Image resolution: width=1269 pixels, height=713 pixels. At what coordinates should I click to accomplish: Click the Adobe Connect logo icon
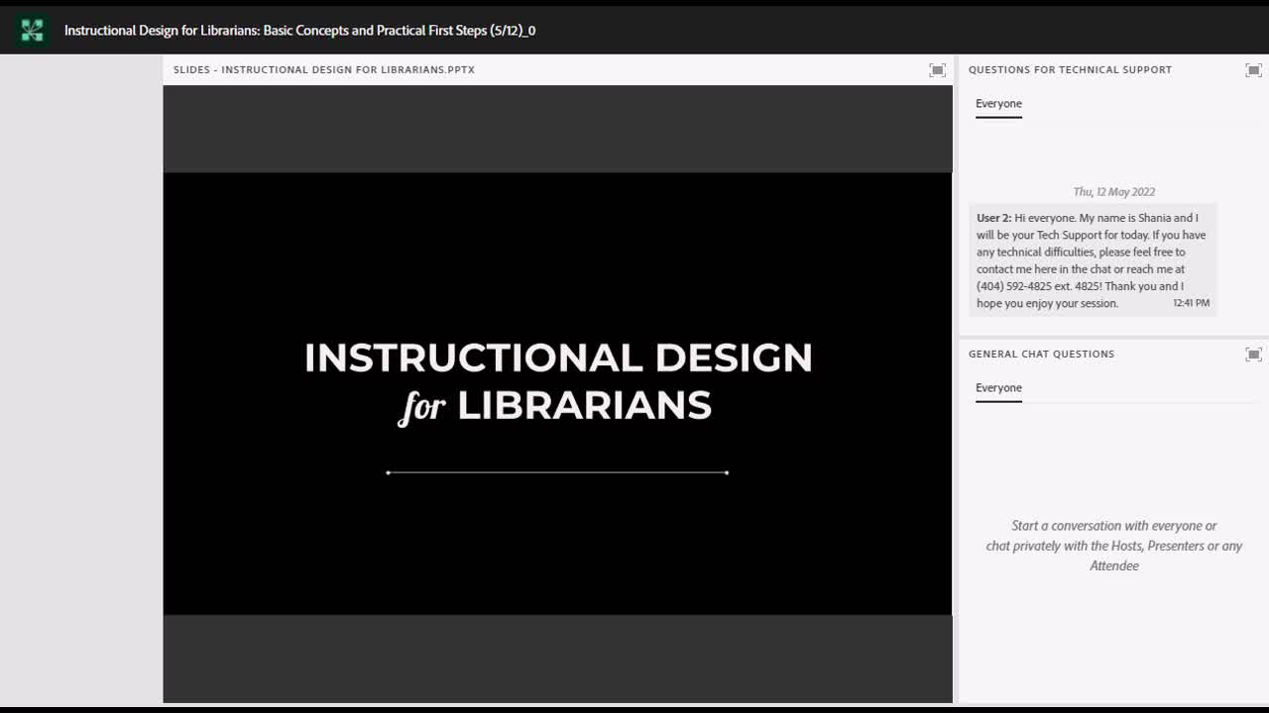(x=32, y=30)
